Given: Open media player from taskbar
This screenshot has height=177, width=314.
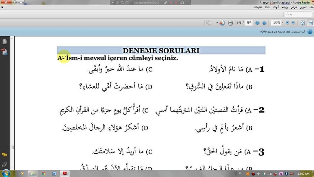Looking at the screenshot, I should coord(22,173).
